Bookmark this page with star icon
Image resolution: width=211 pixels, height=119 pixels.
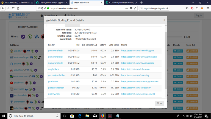pos(135,8)
